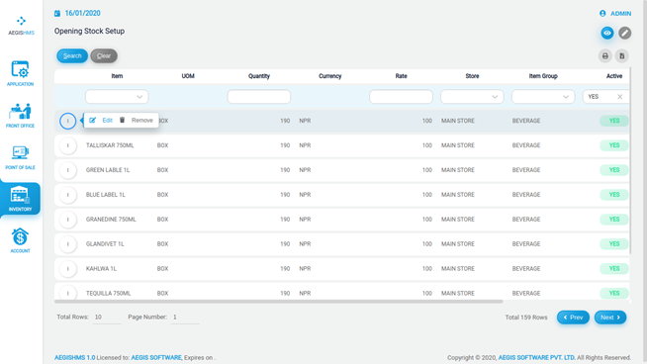Open the Store filter dropdown
The height and width of the screenshot is (364, 647).
[x=472, y=97]
